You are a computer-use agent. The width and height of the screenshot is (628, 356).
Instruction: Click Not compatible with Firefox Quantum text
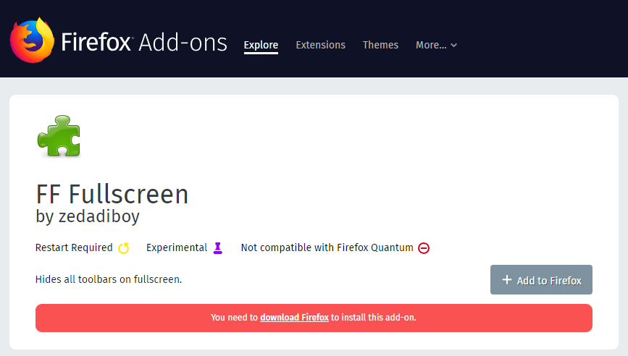327,247
